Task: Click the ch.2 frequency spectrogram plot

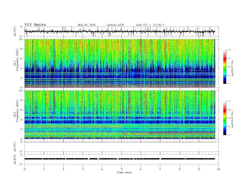Action: (x=120, y=115)
